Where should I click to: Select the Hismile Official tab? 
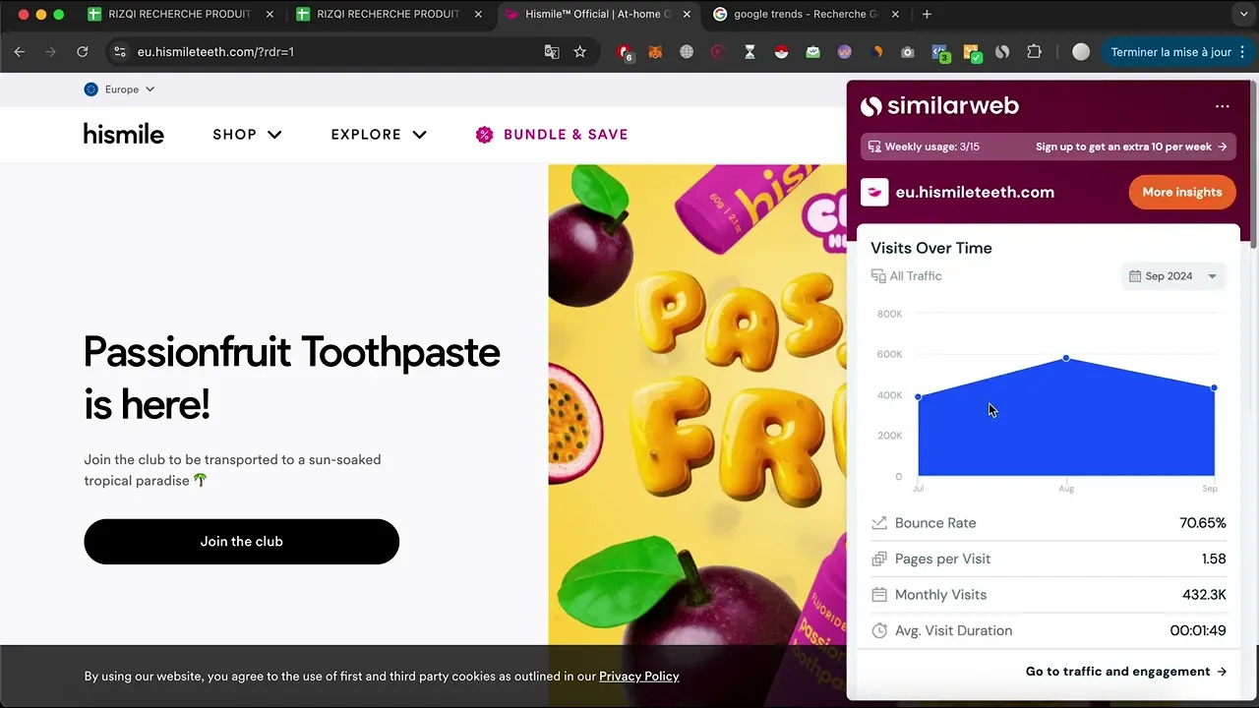(x=600, y=15)
